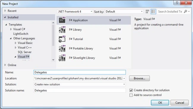The height and width of the screenshot is (109, 193).
Task: Collapse the Templates tree node
Action: pos(6,25)
